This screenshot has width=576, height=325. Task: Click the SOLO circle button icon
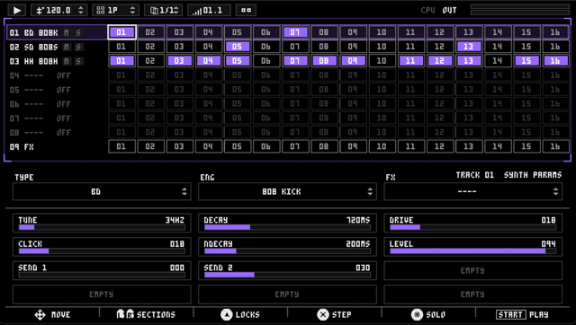pos(417,315)
